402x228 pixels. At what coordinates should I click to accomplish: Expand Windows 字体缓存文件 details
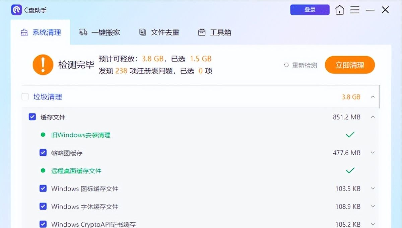pyautogui.click(x=373, y=206)
